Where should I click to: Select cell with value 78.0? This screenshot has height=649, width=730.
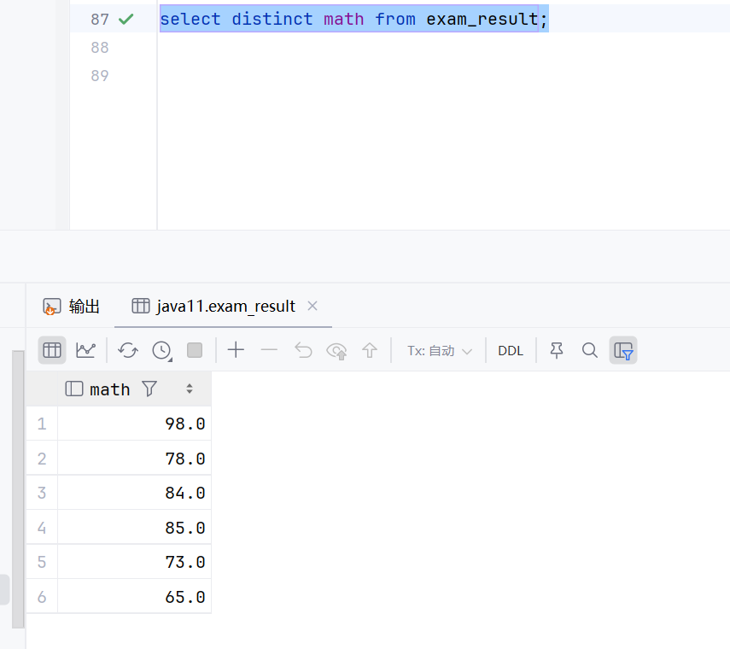(x=134, y=459)
